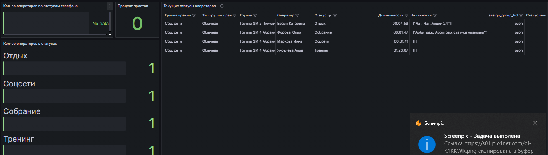Open filter for Тип группы column
This screenshot has width=548, height=155.
(x=235, y=16)
